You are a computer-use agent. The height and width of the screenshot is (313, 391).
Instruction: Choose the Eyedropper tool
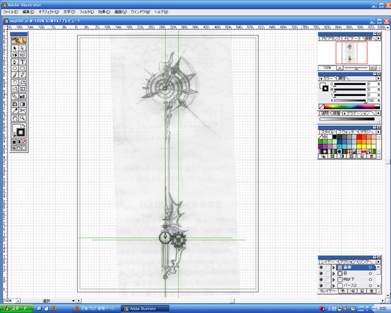point(15,111)
